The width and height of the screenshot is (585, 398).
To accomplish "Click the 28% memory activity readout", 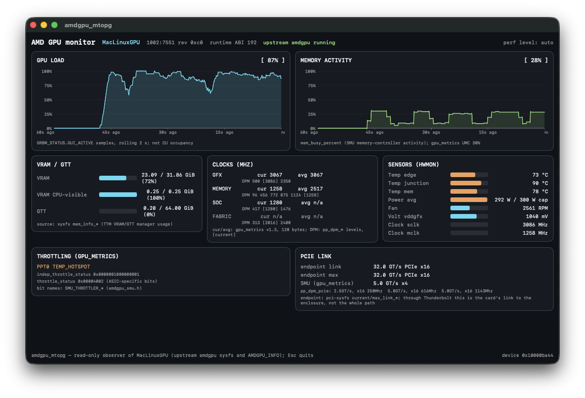I will pos(536,60).
